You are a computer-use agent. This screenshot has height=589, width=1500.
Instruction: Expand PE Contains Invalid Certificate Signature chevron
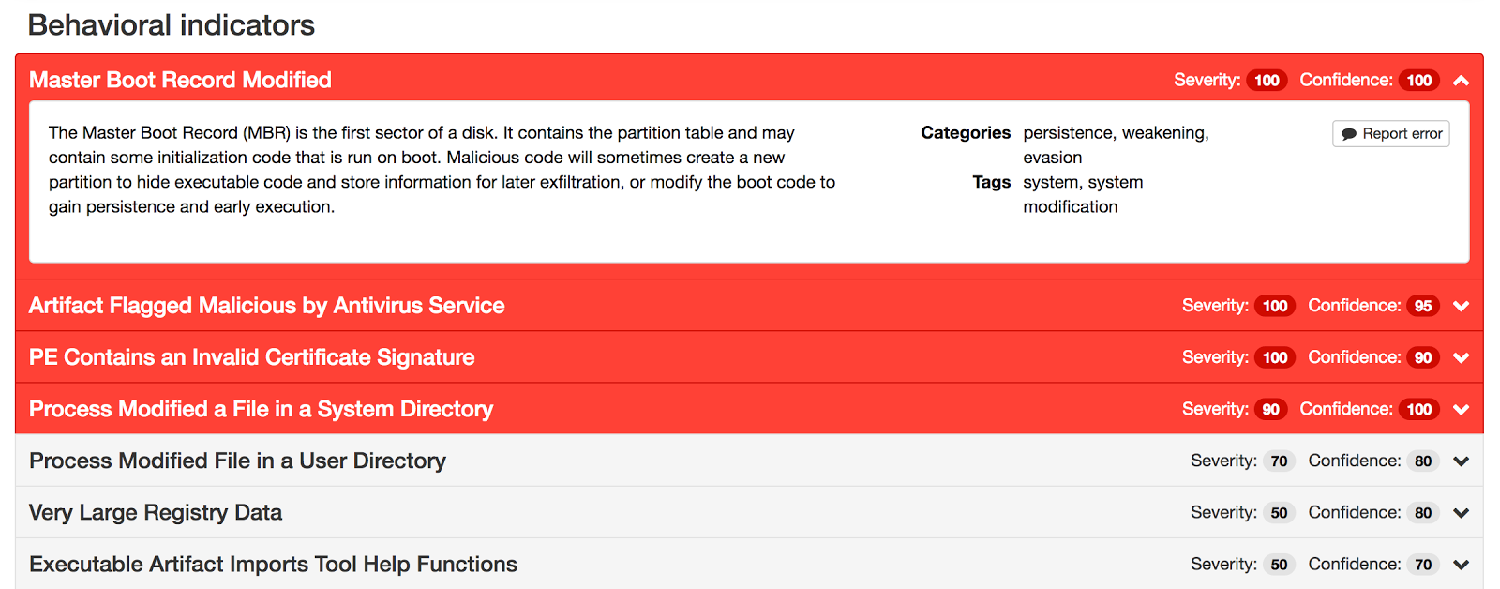point(1461,357)
